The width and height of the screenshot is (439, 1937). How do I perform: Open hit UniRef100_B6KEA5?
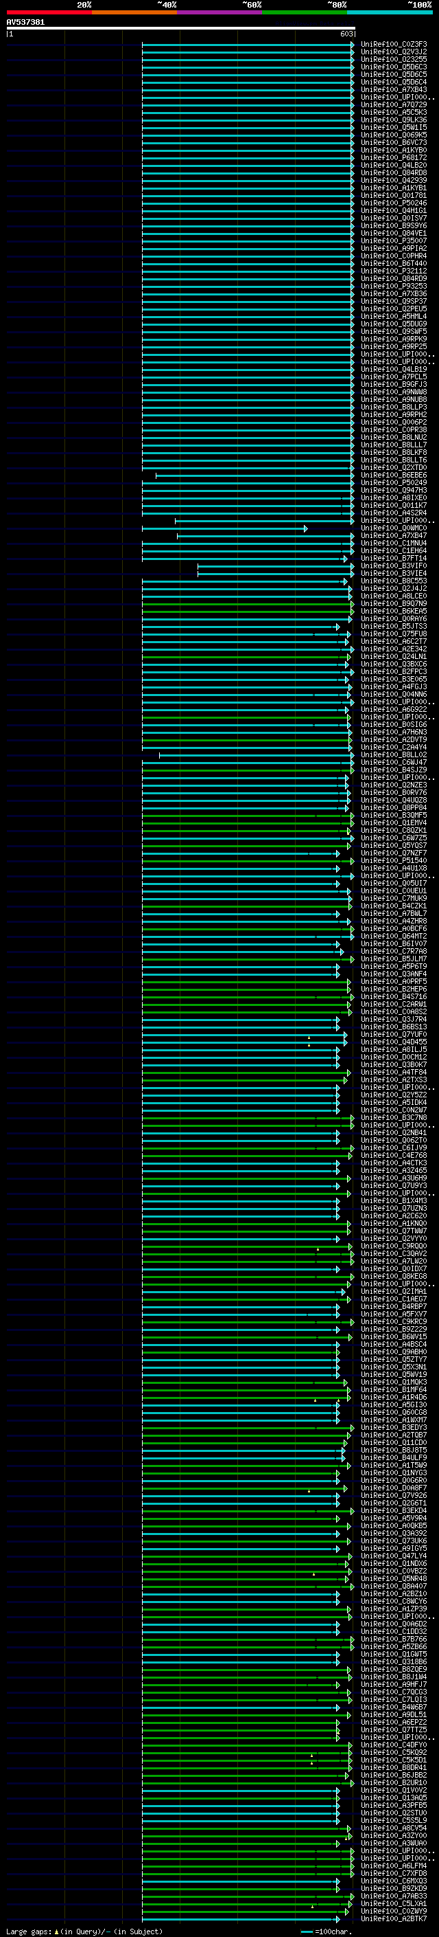point(394,611)
